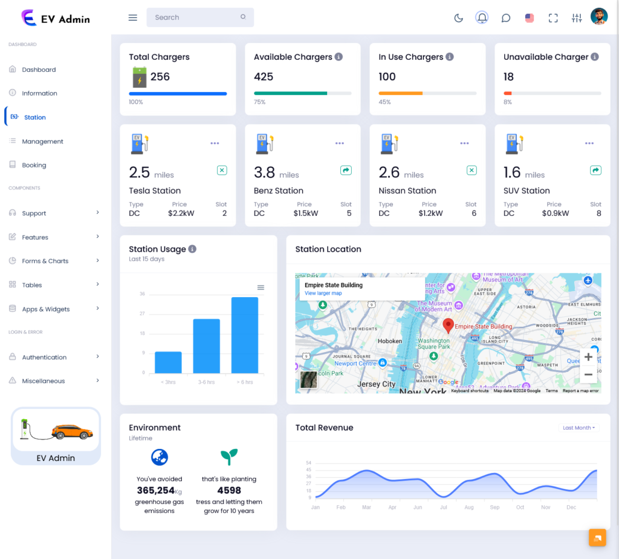The height and width of the screenshot is (559, 619).
Task: Click the search input field
Action: click(x=199, y=17)
